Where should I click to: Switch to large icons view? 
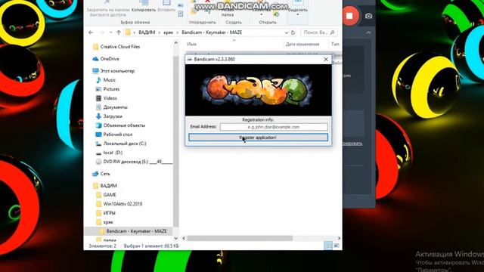click(337, 246)
